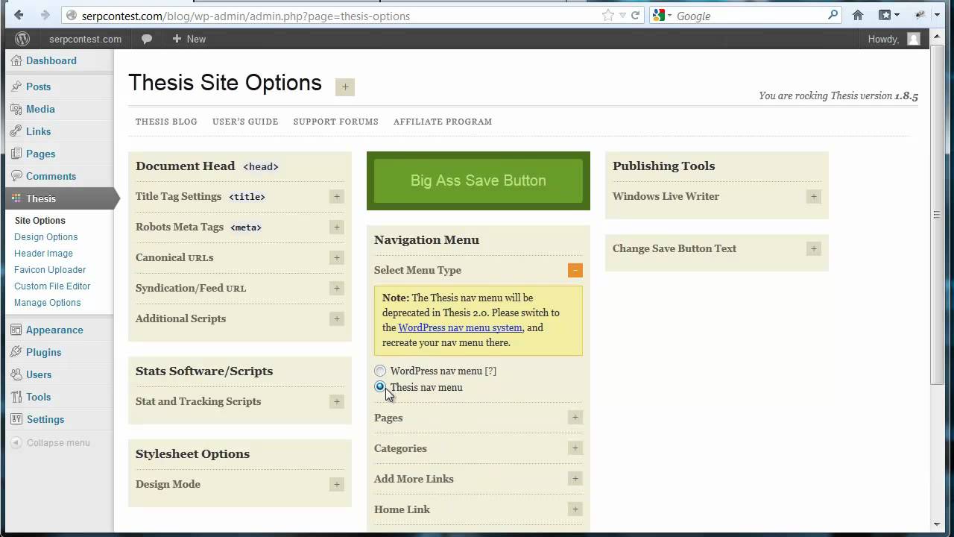Viewport: 954px width, 537px height.
Task: Expand Windows Live Writer section
Action: (x=814, y=197)
